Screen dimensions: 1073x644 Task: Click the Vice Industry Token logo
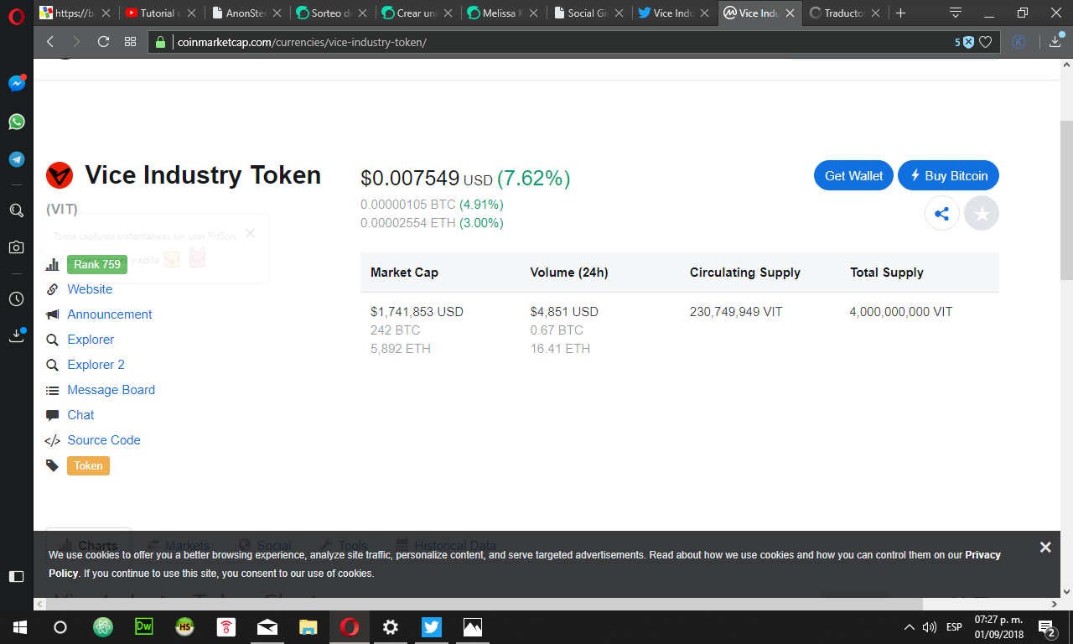click(60, 175)
